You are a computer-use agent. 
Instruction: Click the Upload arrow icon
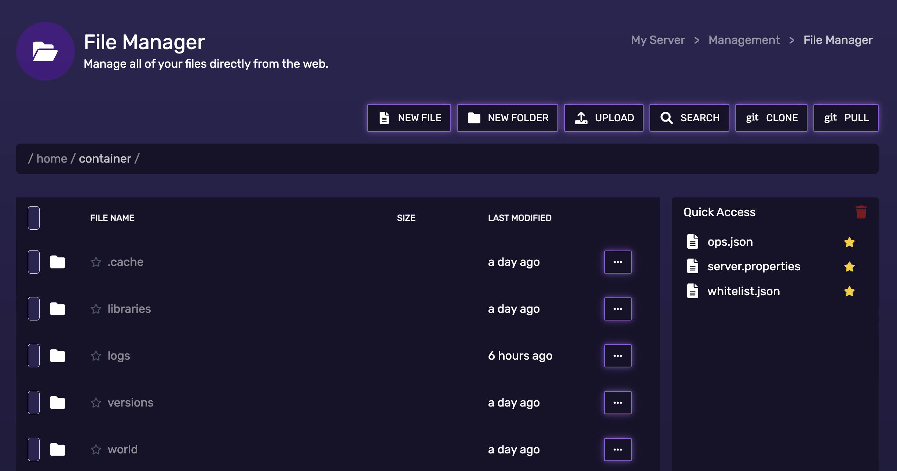coord(582,118)
